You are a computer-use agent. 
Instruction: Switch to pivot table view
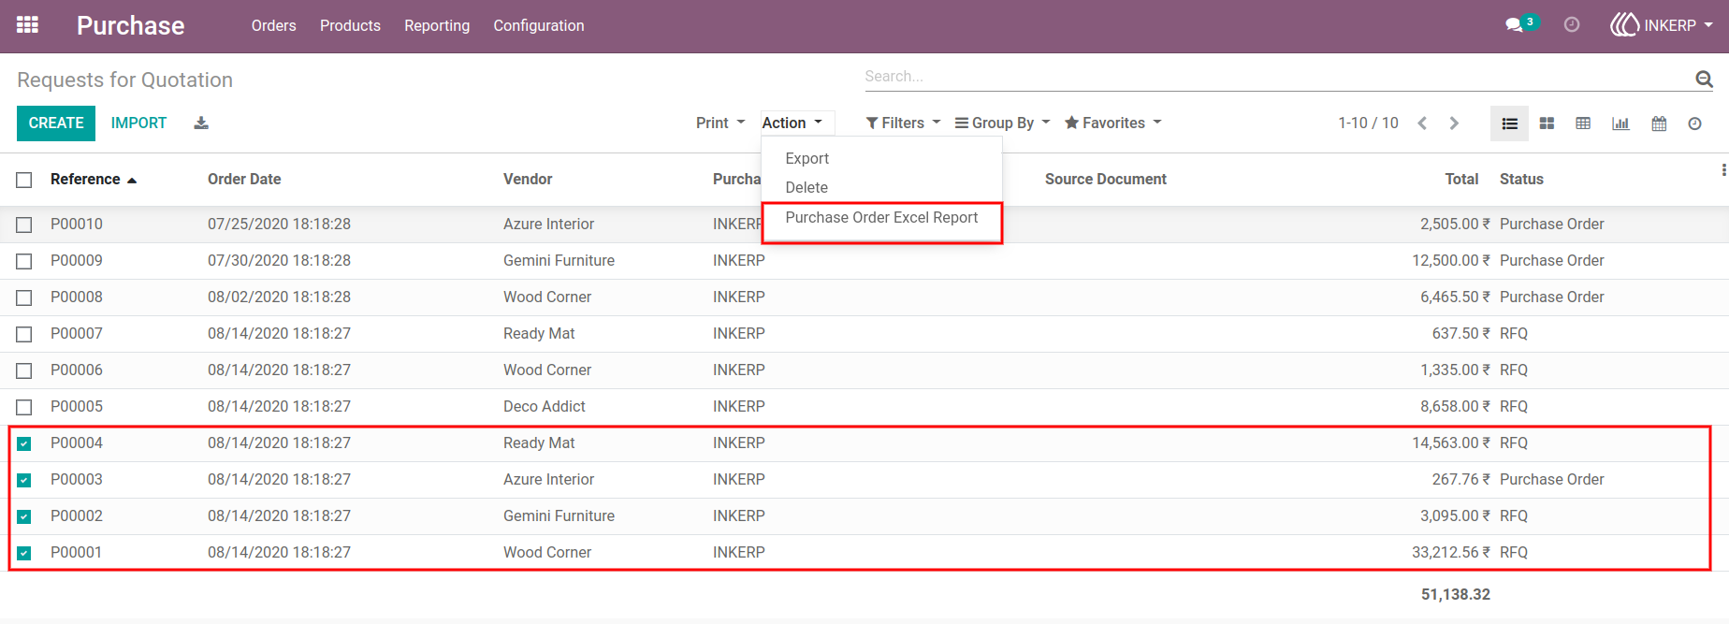pyautogui.click(x=1583, y=123)
